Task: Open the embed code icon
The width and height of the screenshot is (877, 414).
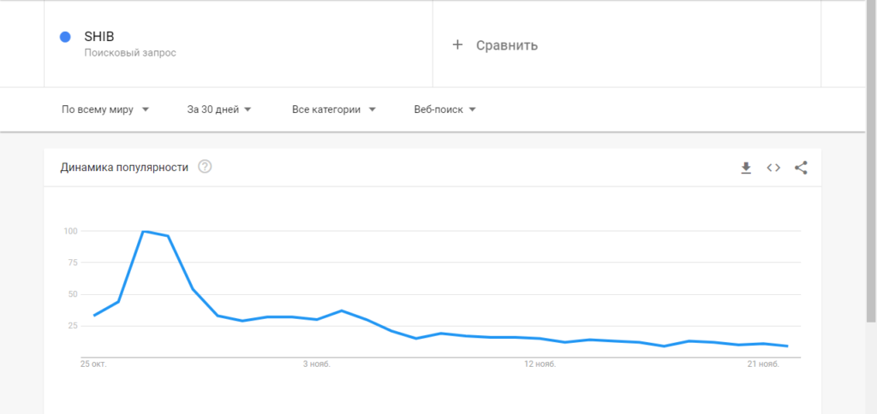Action: pyautogui.click(x=773, y=168)
